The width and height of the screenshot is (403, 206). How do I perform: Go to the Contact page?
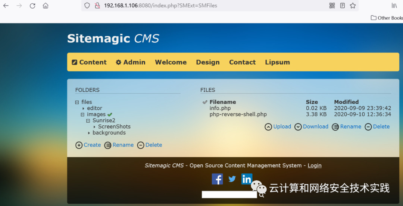(x=243, y=62)
